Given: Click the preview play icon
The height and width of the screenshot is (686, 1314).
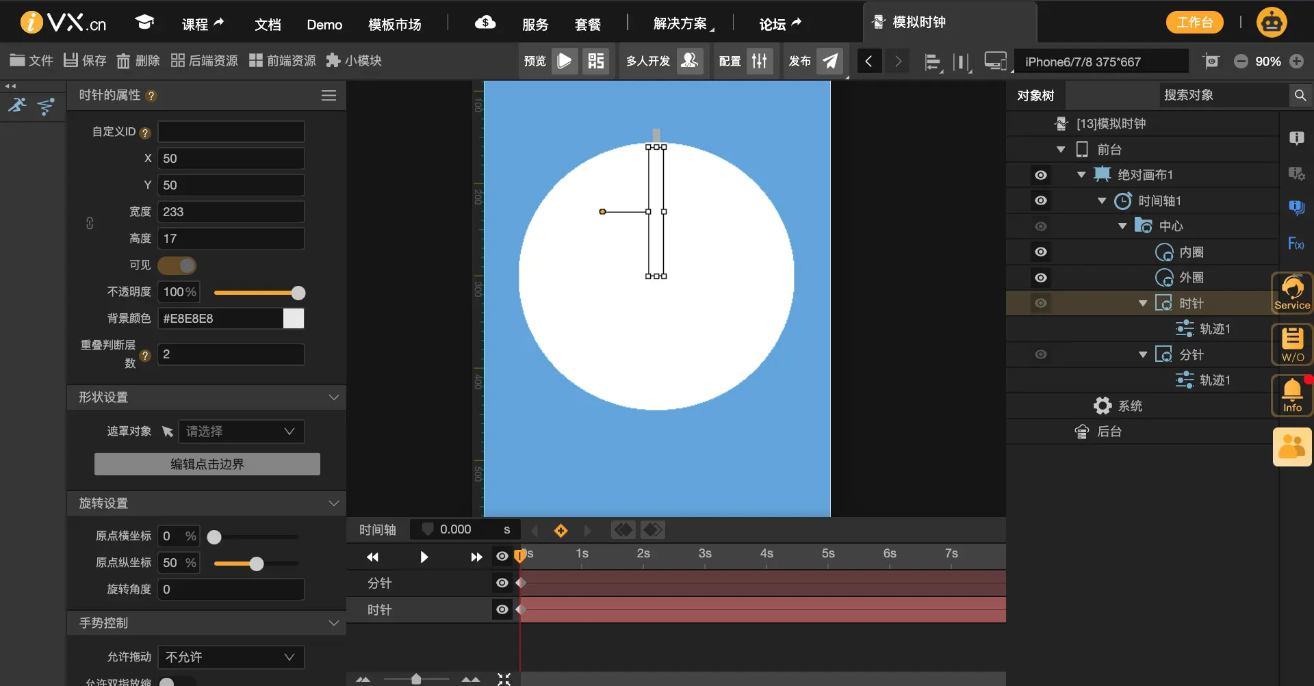Looking at the screenshot, I should click(x=565, y=61).
